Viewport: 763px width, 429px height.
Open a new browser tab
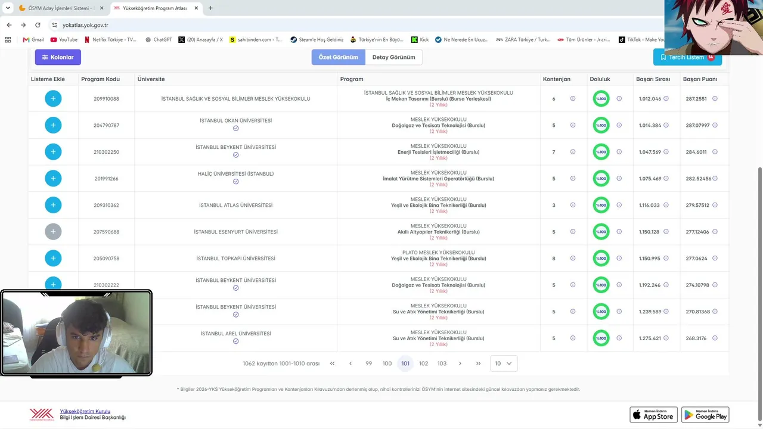pyautogui.click(x=210, y=8)
